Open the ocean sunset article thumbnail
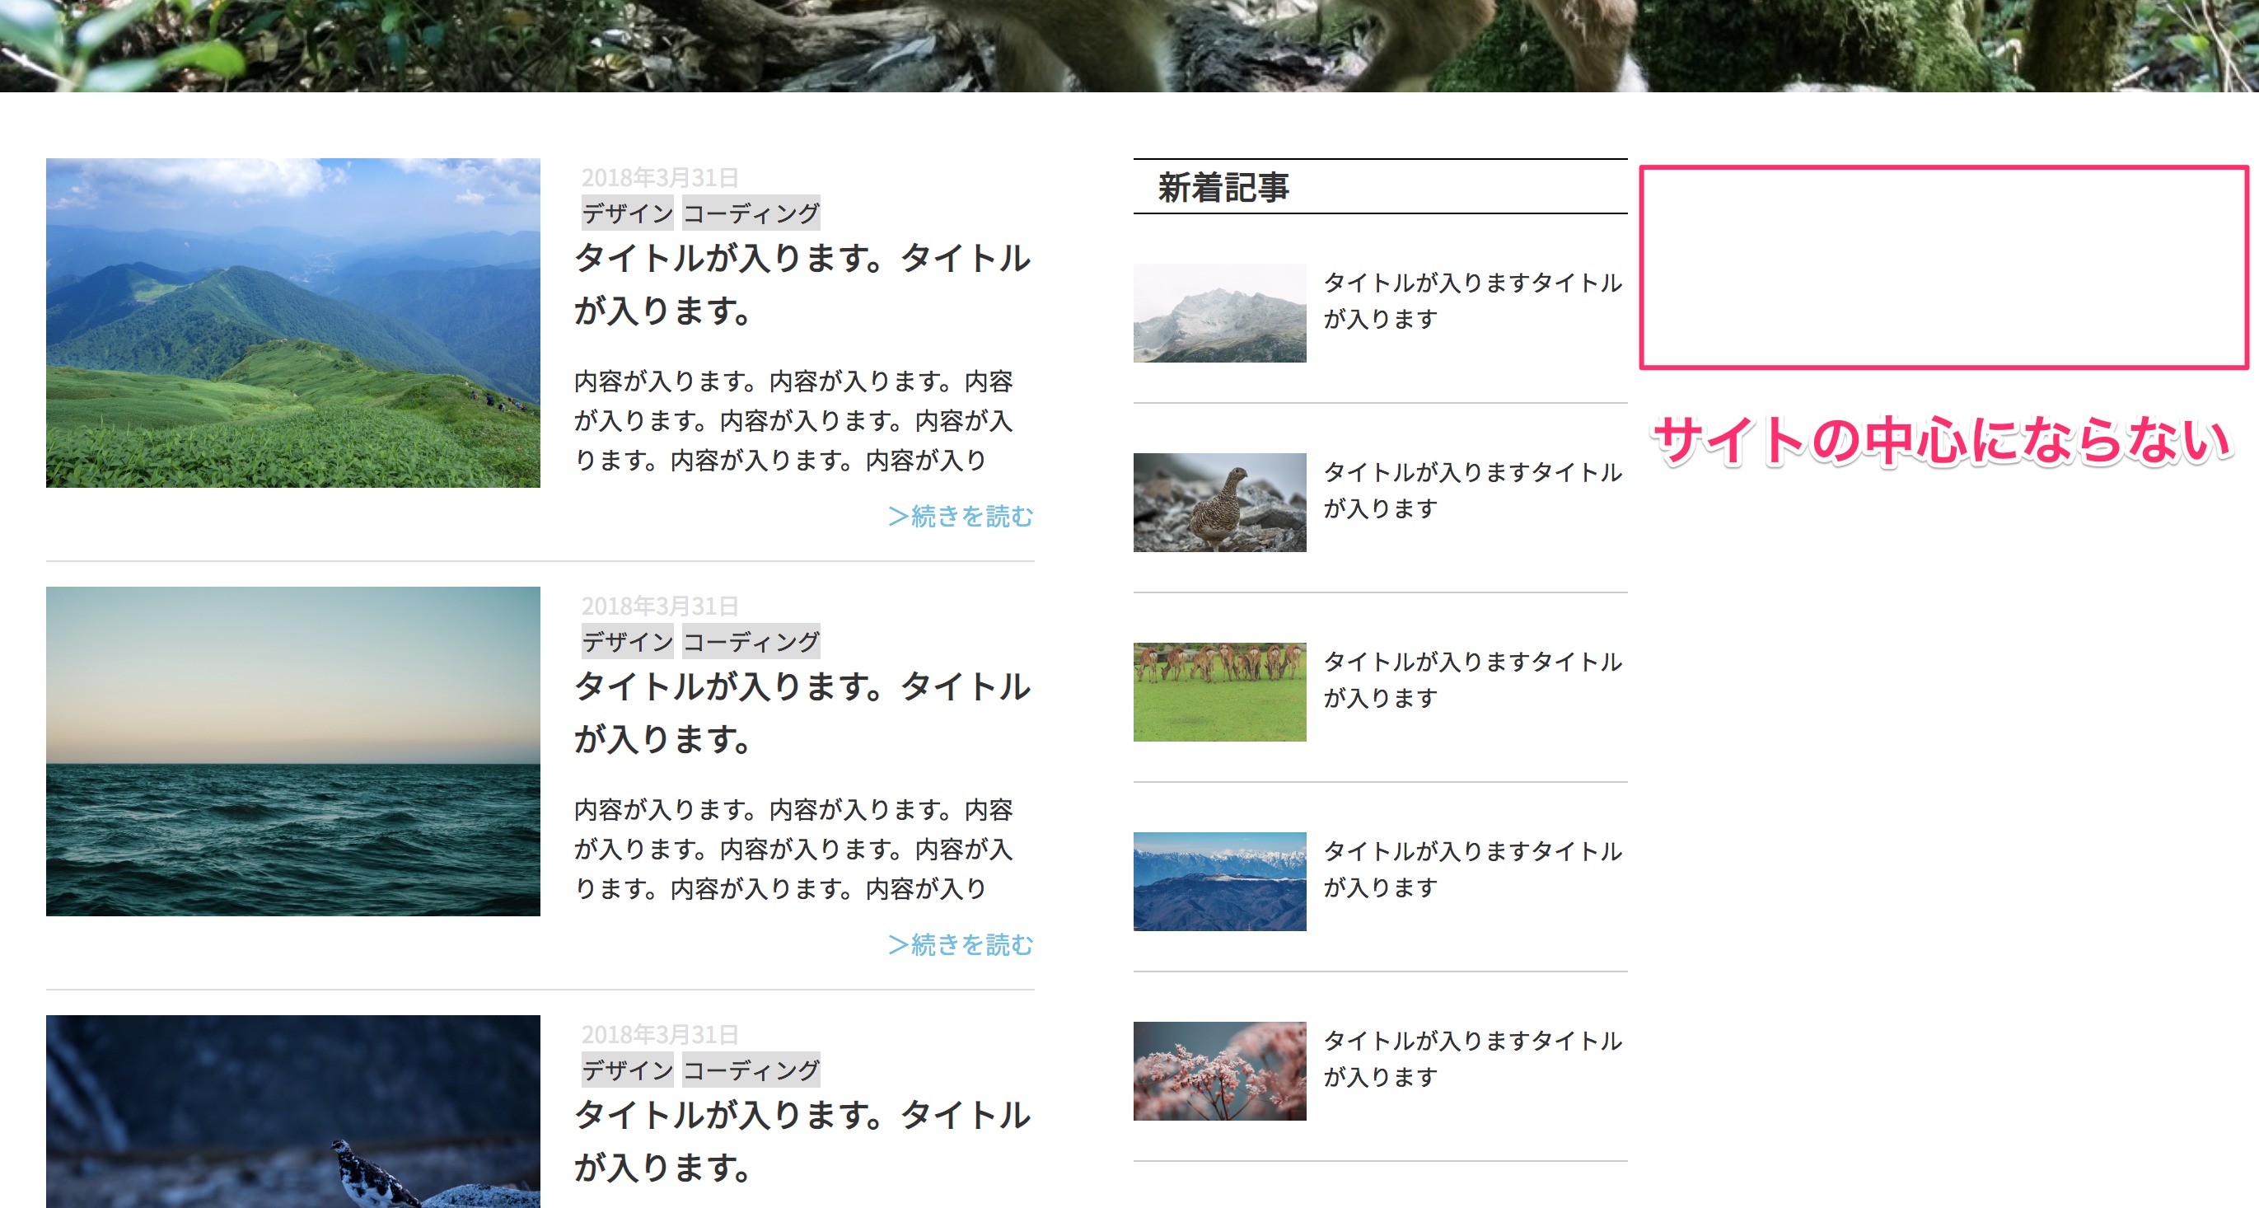2259x1208 pixels. [293, 751]
